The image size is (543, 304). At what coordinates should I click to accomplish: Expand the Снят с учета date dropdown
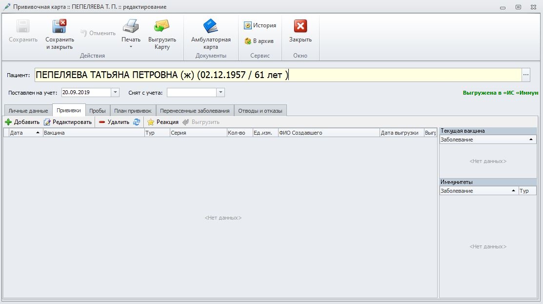(x=221, y=92)
